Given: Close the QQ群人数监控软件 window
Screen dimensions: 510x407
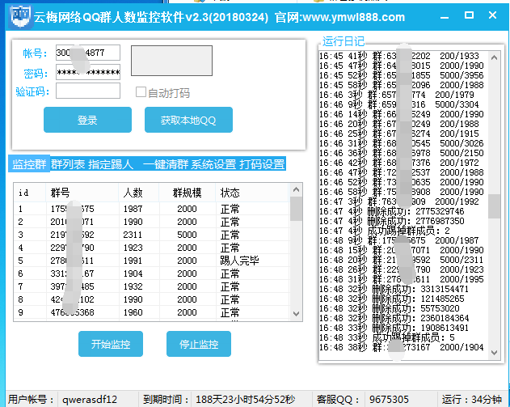Looking at the screenshot, I should [492, 15].
